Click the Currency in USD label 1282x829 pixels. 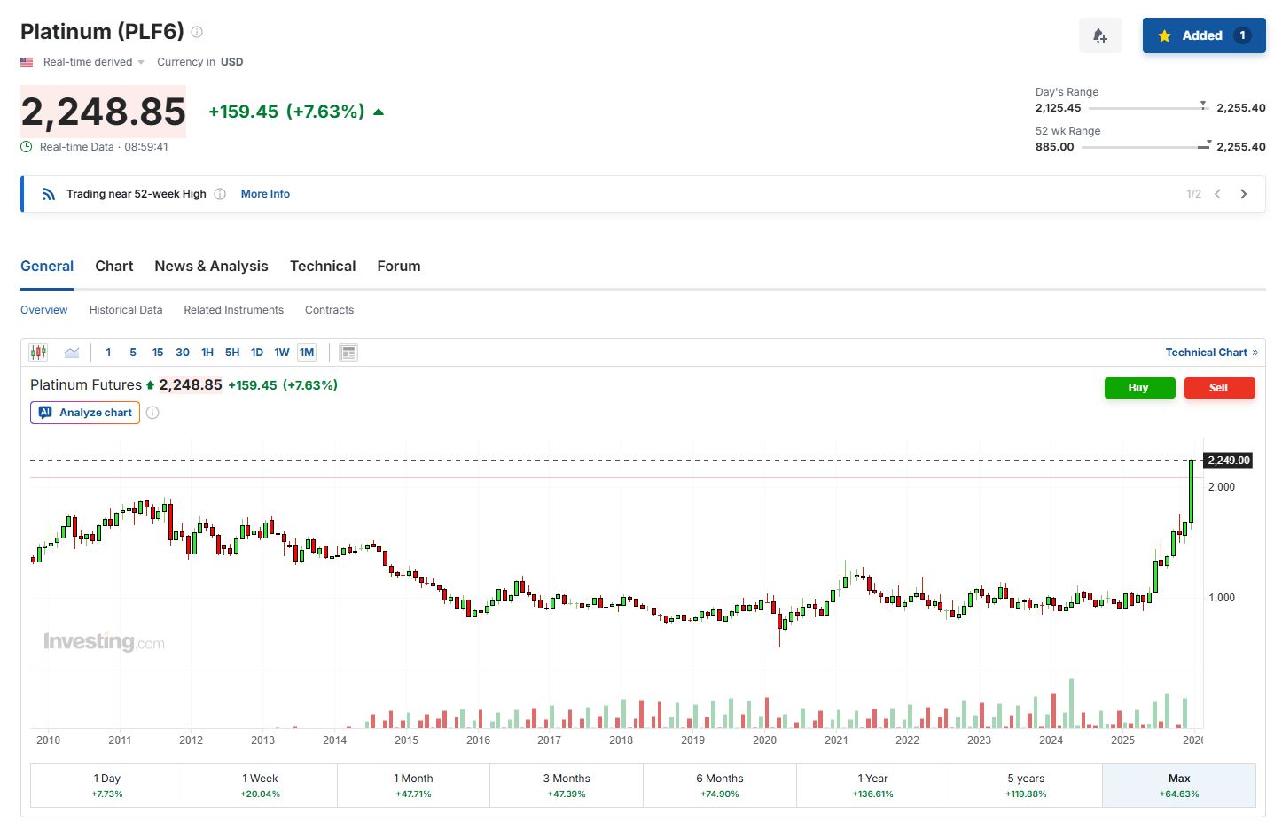click(x=199, y=62)
